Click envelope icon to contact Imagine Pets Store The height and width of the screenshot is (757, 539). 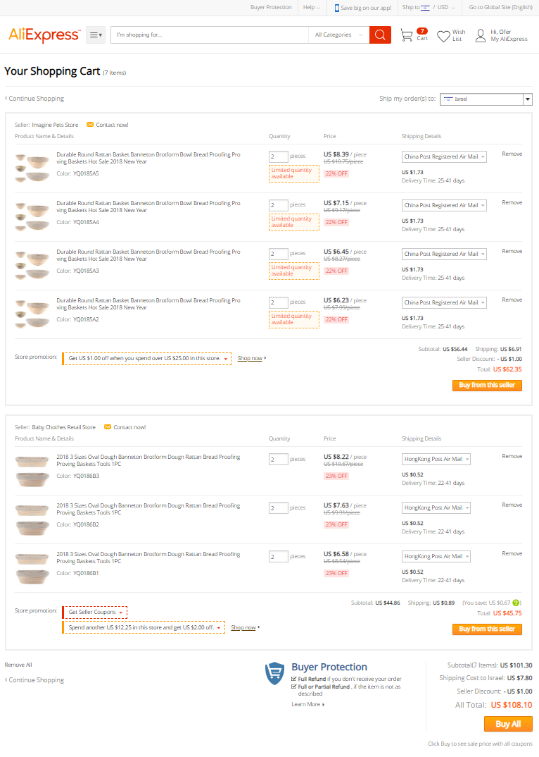(89, 125)
